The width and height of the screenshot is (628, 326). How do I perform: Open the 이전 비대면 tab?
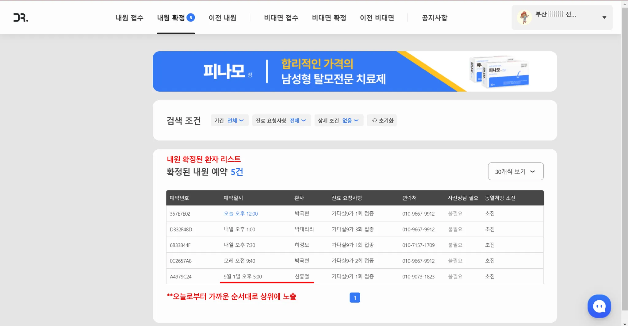377,18
